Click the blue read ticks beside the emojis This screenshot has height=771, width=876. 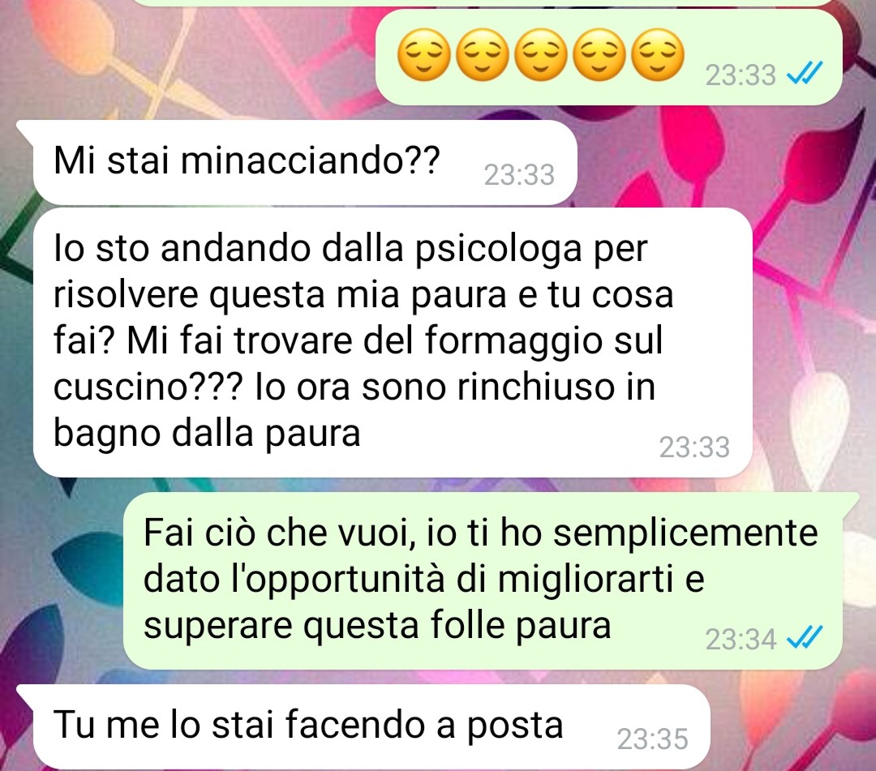click(x=805, y=74)
